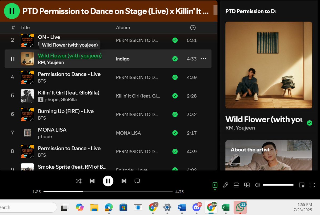Screen dimensions: 320x215
Task: Open the play queue icon
Action: (x=236, y=185)
